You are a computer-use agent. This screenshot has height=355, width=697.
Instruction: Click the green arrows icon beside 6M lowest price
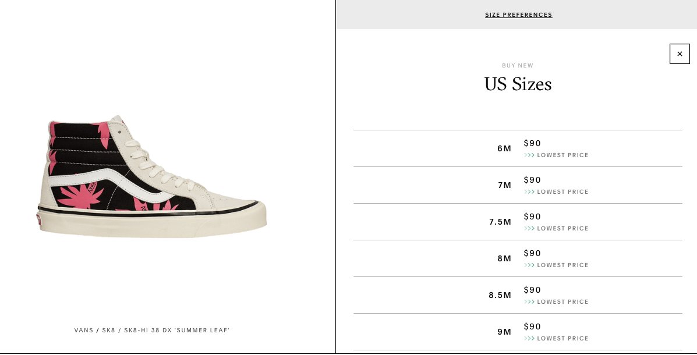tap(529, 155)
